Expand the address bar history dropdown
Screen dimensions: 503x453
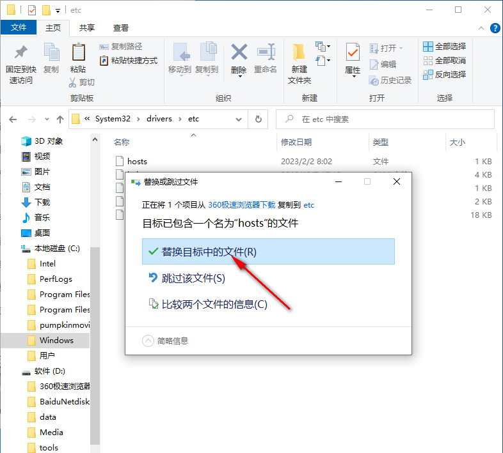[238, 119]
